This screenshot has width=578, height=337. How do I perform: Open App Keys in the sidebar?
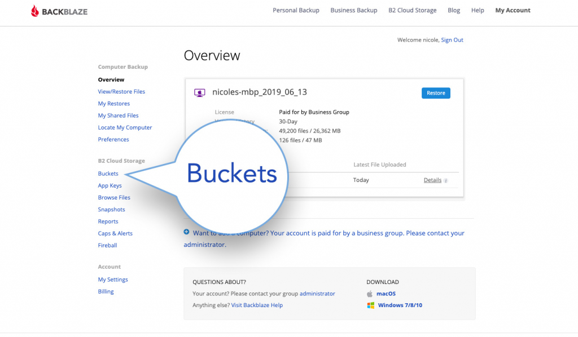coord(110,186)
